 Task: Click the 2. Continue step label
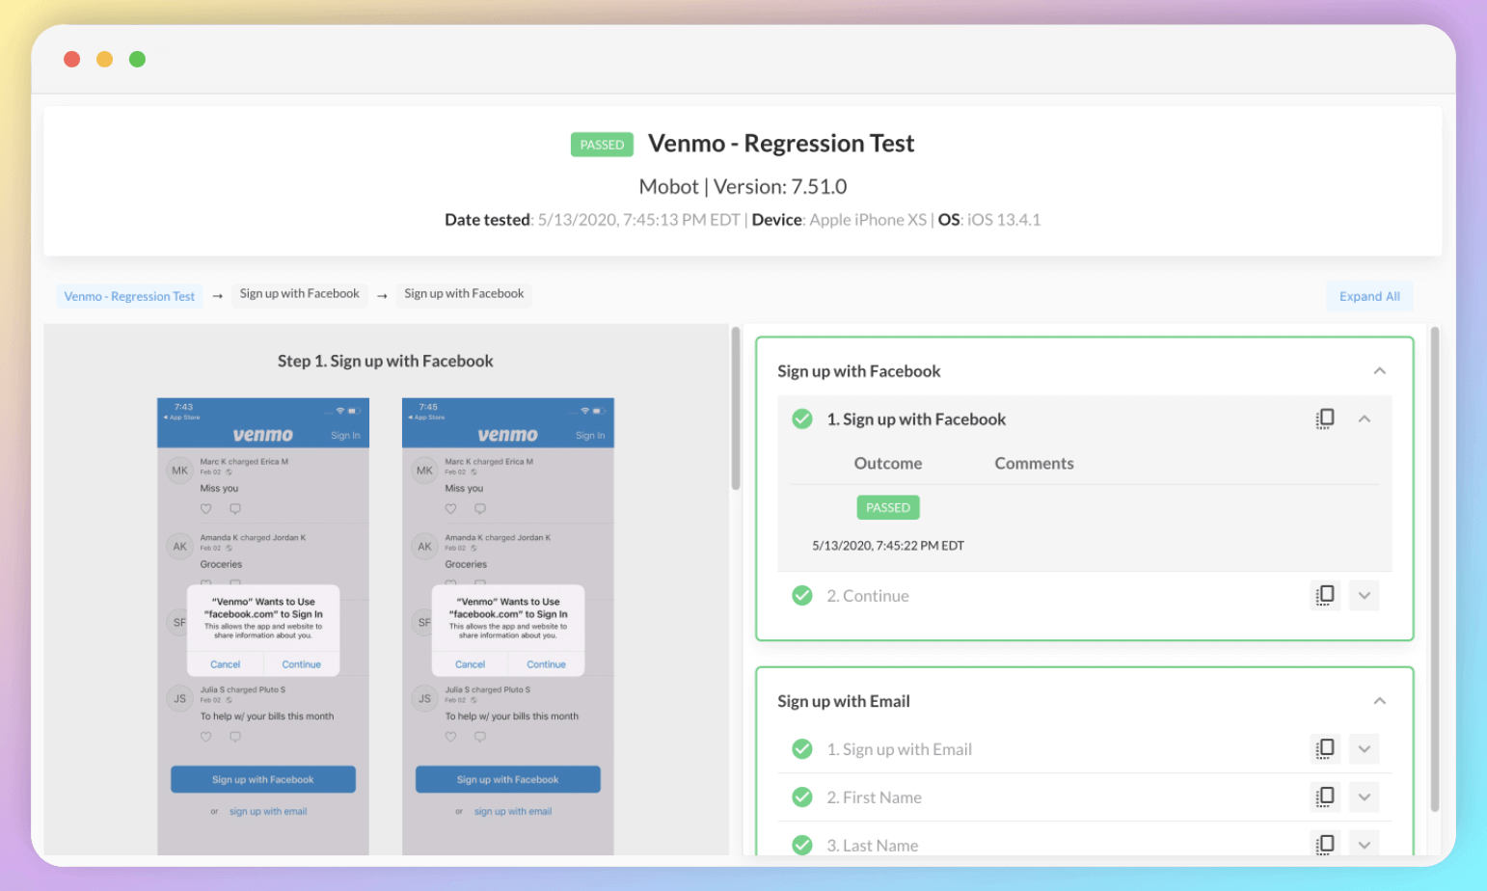[x=867, y=595]
